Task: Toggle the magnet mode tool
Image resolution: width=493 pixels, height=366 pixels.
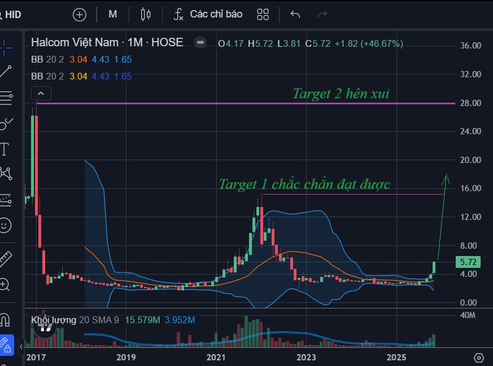Action: click(5, 320)
